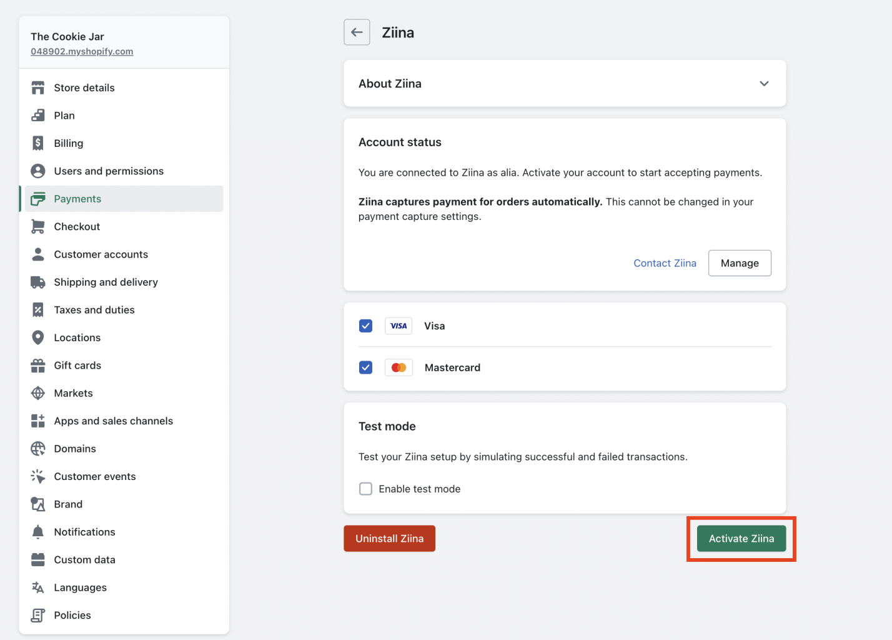Click the Uninstall Ziina button
The width and height of the screenshot is (892, 640).
coord(389,539)
